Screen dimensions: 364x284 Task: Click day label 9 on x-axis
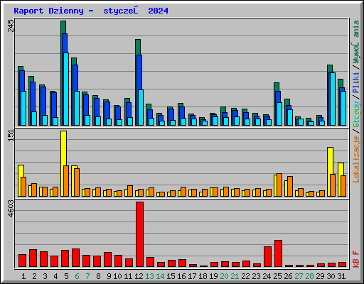pos(109,276)
